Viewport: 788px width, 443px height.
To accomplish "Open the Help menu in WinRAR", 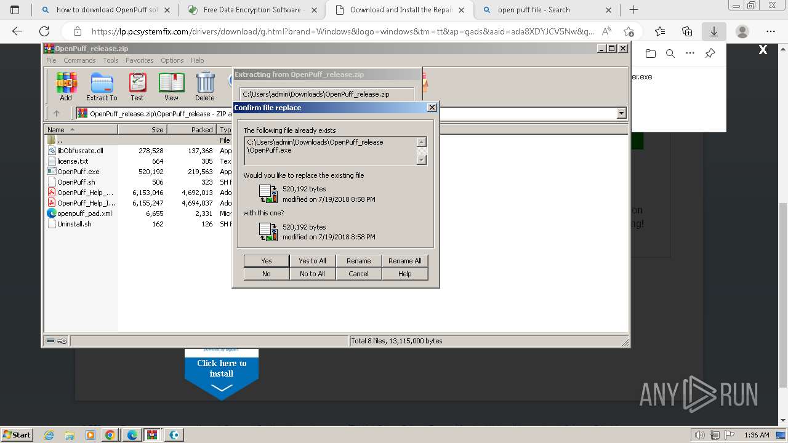I will [197, 60].
